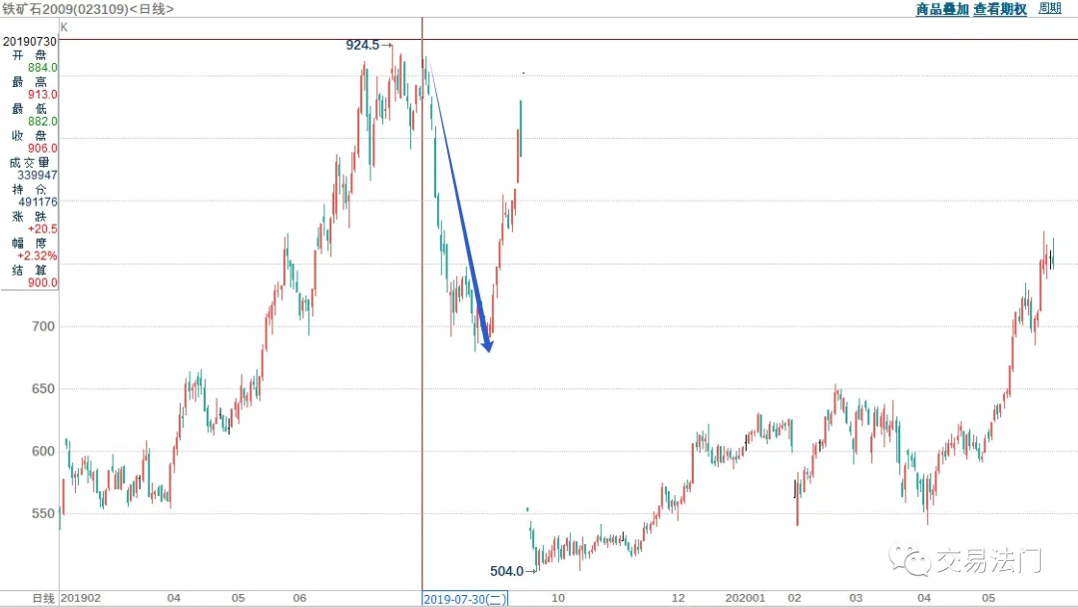This screenshot has height=608, width=1078.
Task: Click the 02 month label after 202001
Action: [795, 598]
